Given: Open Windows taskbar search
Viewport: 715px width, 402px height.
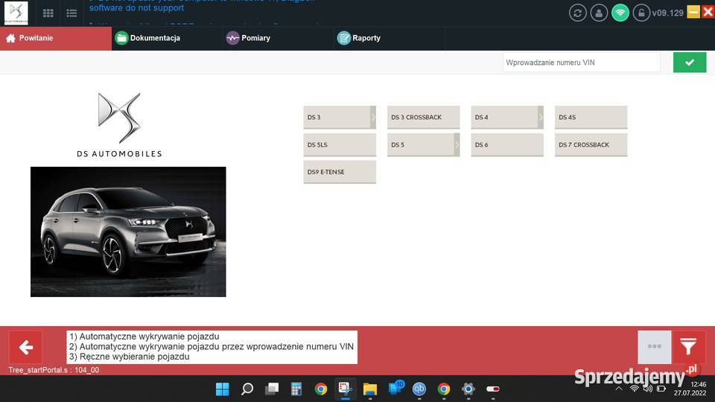Looking at the screenshot, I should (x=247, y=389).
